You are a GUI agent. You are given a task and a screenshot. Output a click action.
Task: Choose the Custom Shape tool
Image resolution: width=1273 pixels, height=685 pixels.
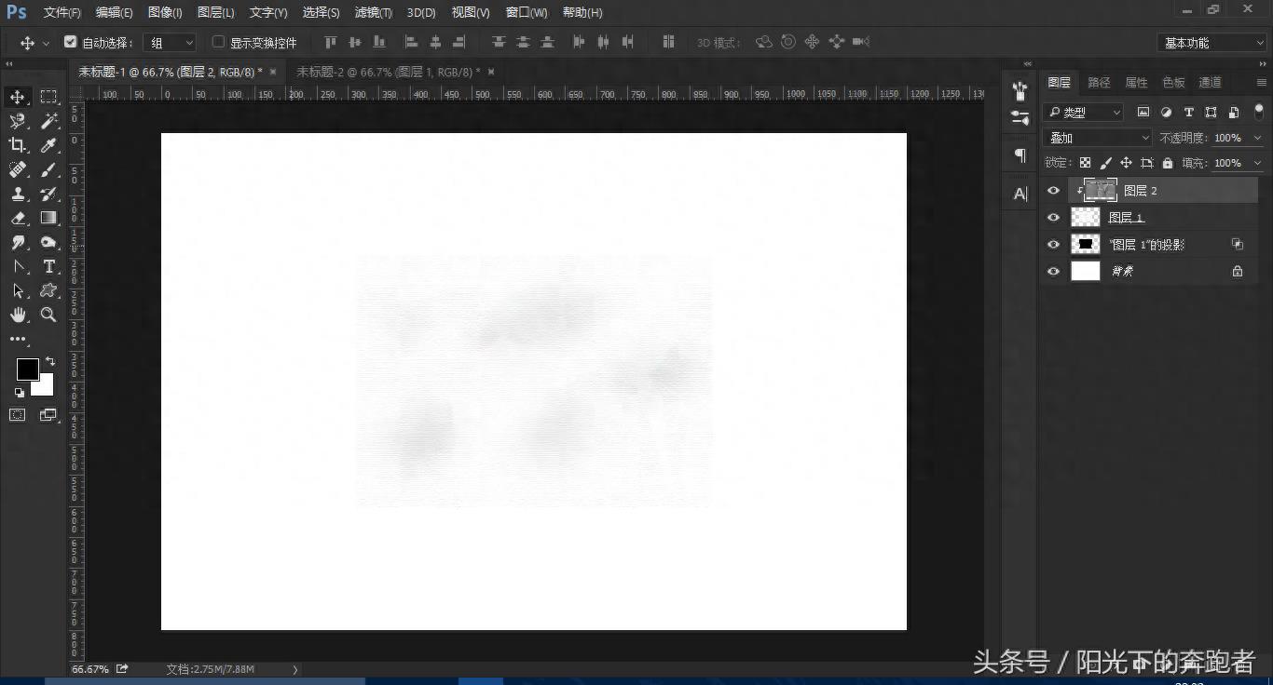click(x=48, y=290)
